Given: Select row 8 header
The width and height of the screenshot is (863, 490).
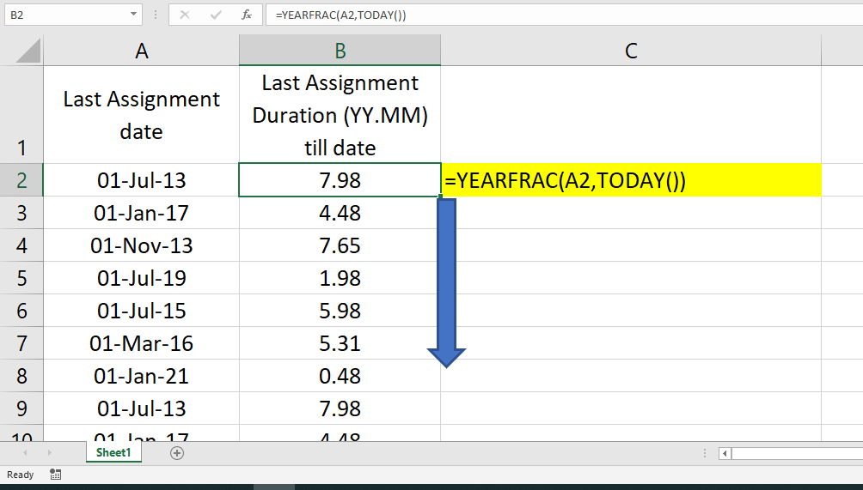Looking at the screenshot, I should [21, 376].
